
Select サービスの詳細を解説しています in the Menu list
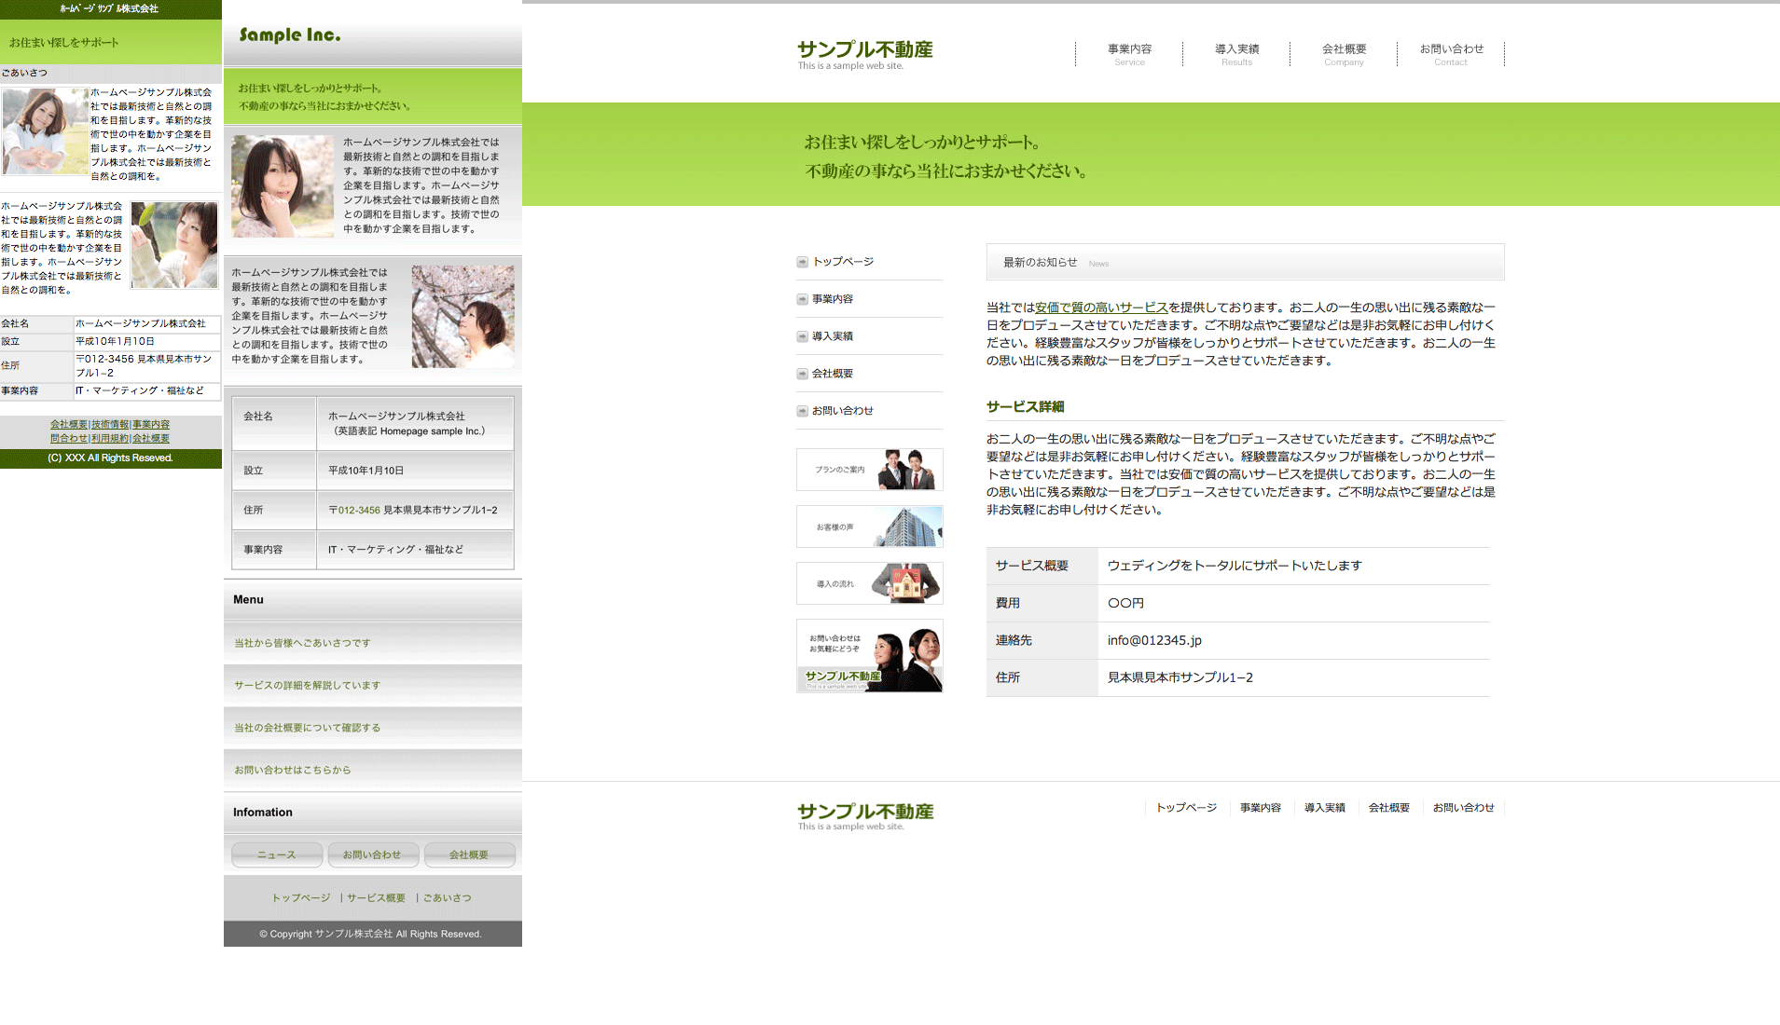click(307, 686)
